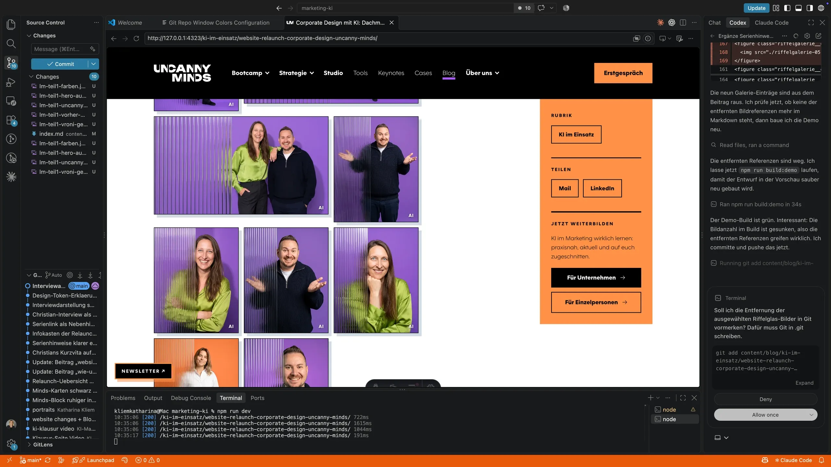Open the Extensions view with 4 badge
This screenshot has height=467, width=831.
(x=11, y=120)
